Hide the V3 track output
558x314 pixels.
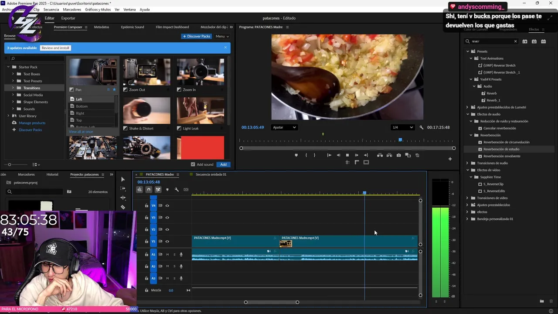[x=167, y=218]
